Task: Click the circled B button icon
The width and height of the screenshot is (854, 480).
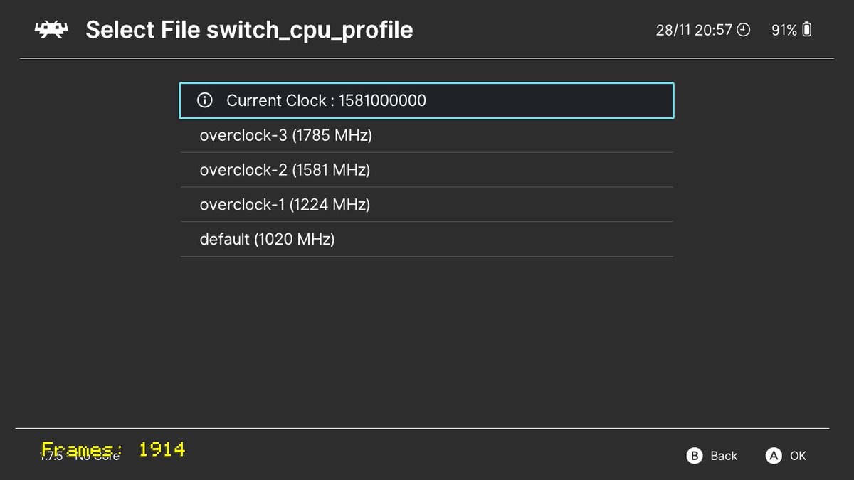Action: pos(695,456)
